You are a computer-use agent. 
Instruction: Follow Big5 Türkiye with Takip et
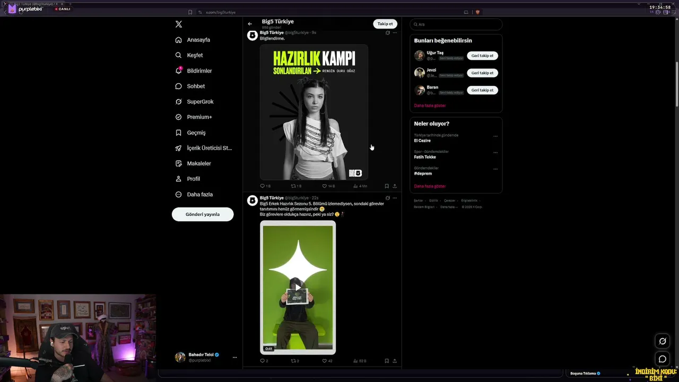[x=385, y=24]
